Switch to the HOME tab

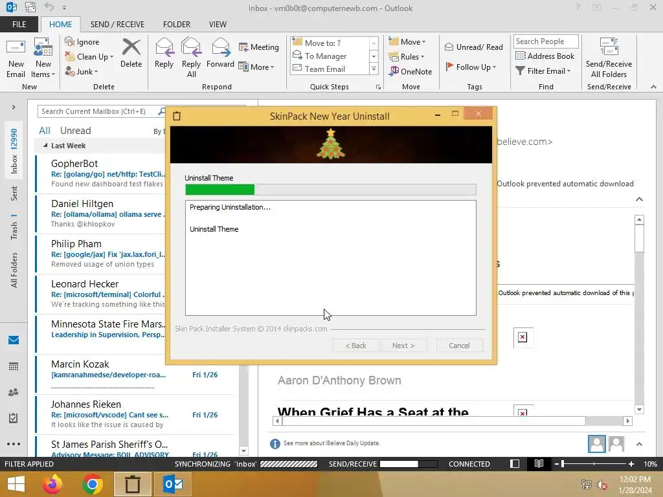click(60, 24)
